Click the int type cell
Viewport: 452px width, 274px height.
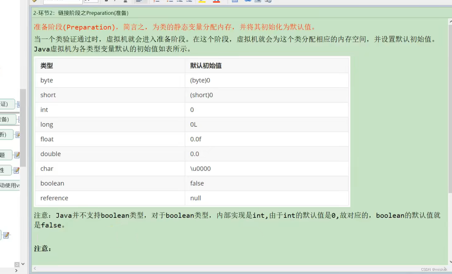pos(110,110)
